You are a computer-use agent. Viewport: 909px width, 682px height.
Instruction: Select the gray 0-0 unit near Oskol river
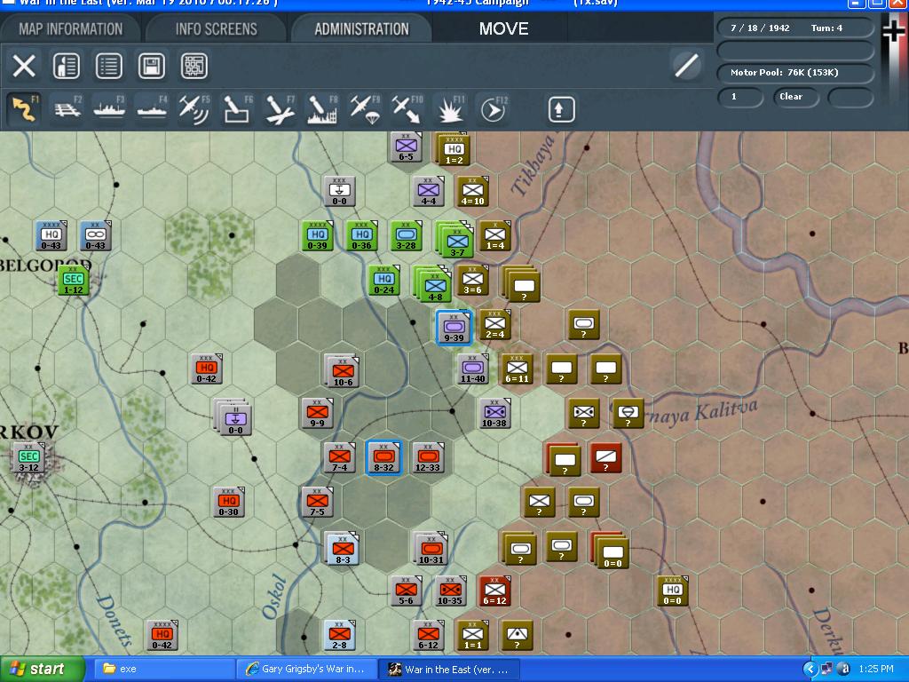point(339,192)
